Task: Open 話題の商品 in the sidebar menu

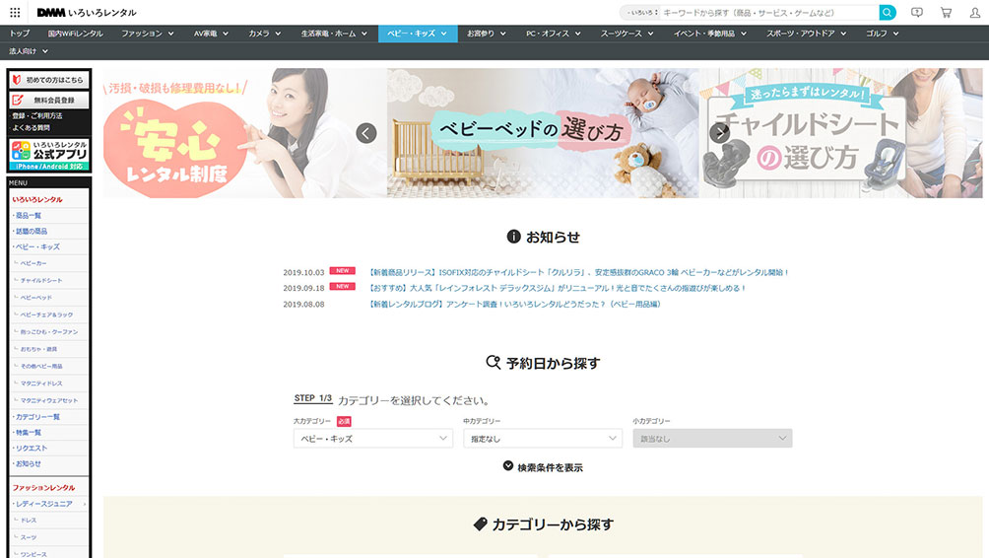Action: tap(31, 231)
